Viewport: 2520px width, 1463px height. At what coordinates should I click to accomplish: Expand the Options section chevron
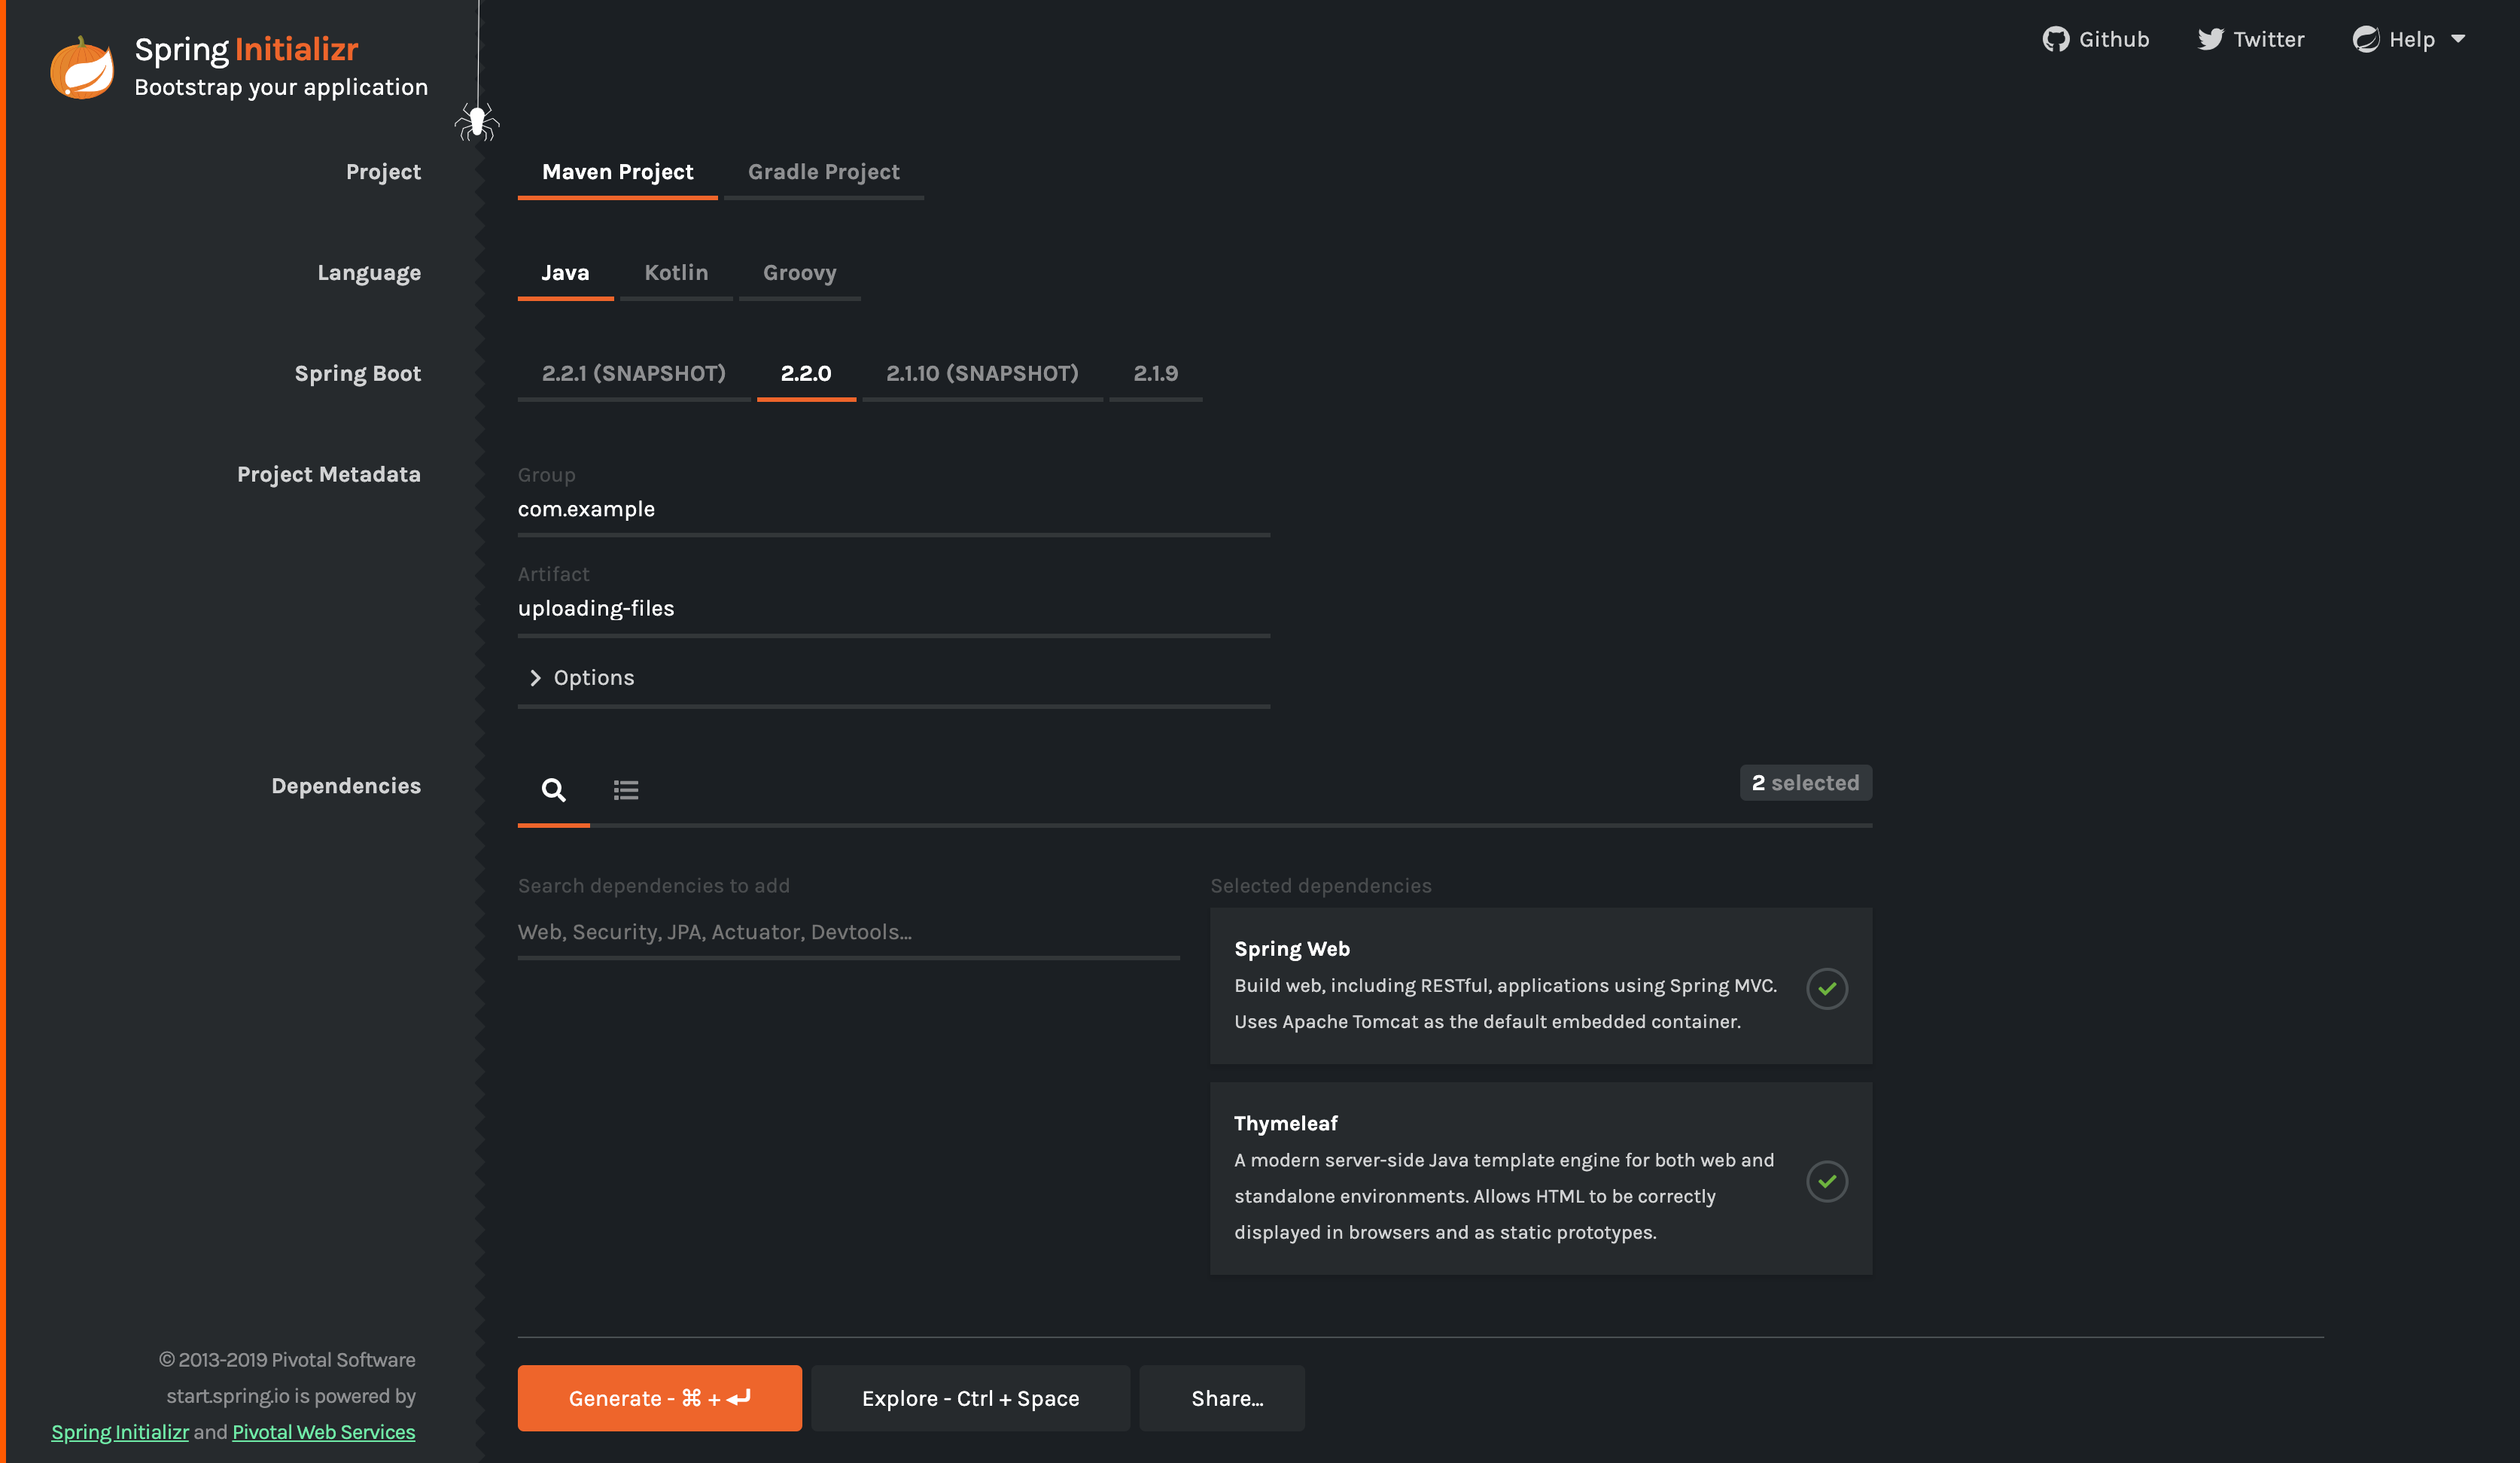(x=535, y=678)
